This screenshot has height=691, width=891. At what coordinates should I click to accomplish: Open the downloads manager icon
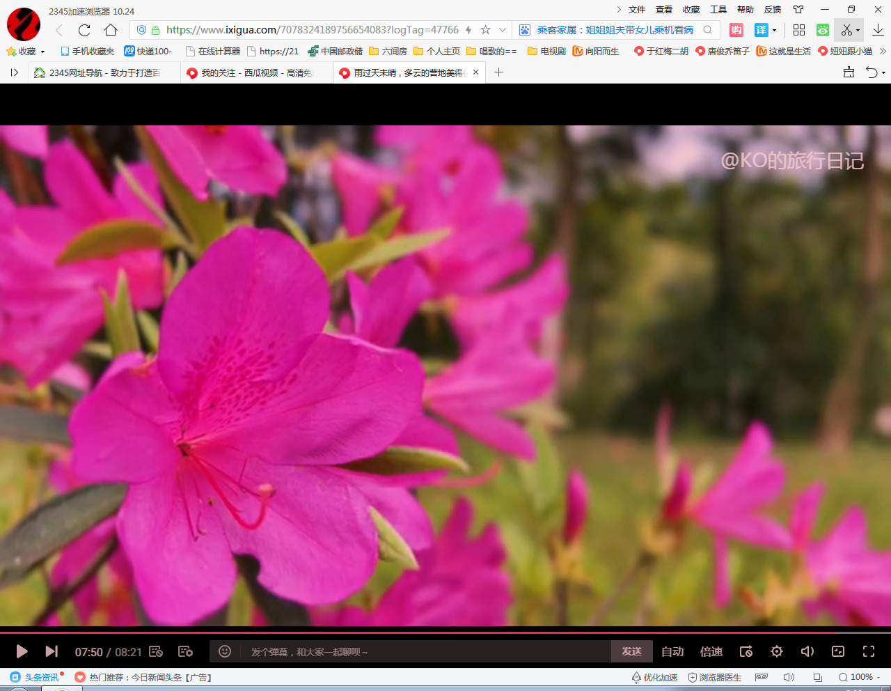click(878, 30)
